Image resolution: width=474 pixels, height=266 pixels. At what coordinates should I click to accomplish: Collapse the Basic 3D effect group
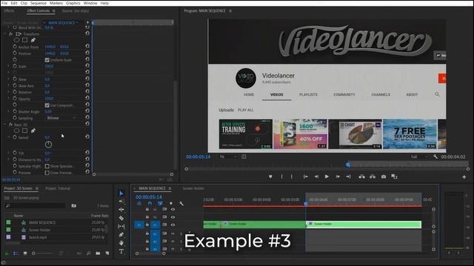(5, 124)
